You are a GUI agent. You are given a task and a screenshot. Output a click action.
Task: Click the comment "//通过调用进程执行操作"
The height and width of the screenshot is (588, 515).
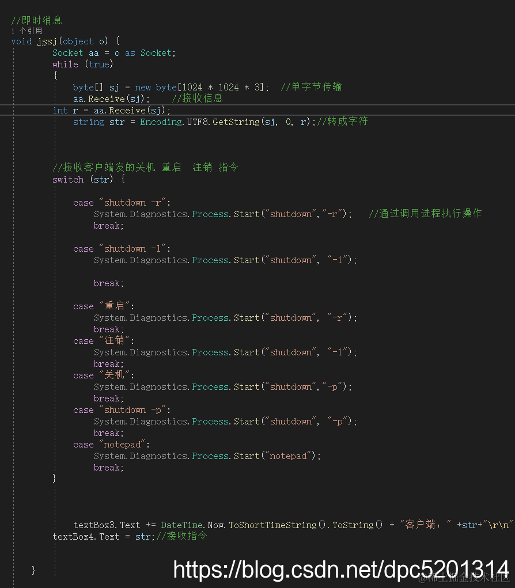click(x=425, y=214)
